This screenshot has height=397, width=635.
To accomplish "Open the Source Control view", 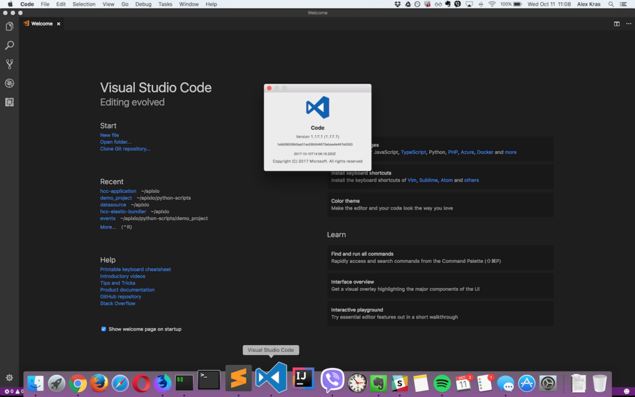I will coord(9,64).
